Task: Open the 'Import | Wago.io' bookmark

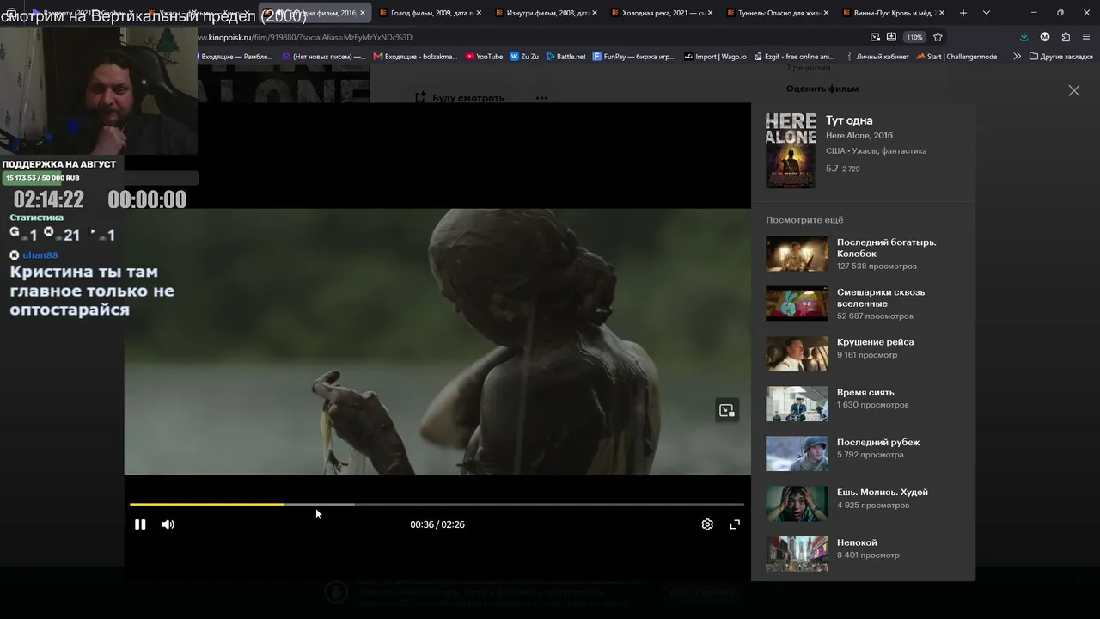Action: coord(715,57)
